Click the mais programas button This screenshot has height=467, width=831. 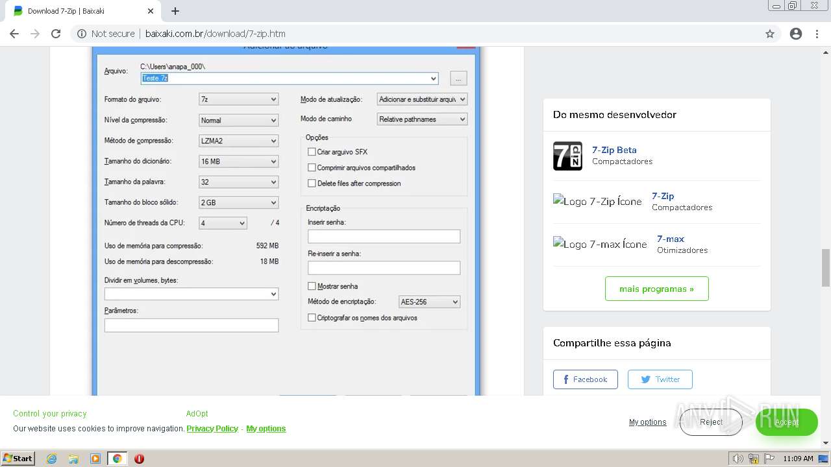click(656, 289)
